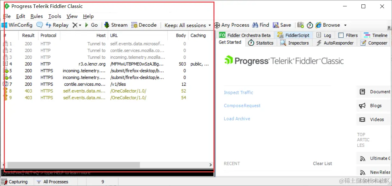The width and height of the screenshot is (392, 186).
Task: Click the camera screenshot icon
Action: tap(300, 25)
